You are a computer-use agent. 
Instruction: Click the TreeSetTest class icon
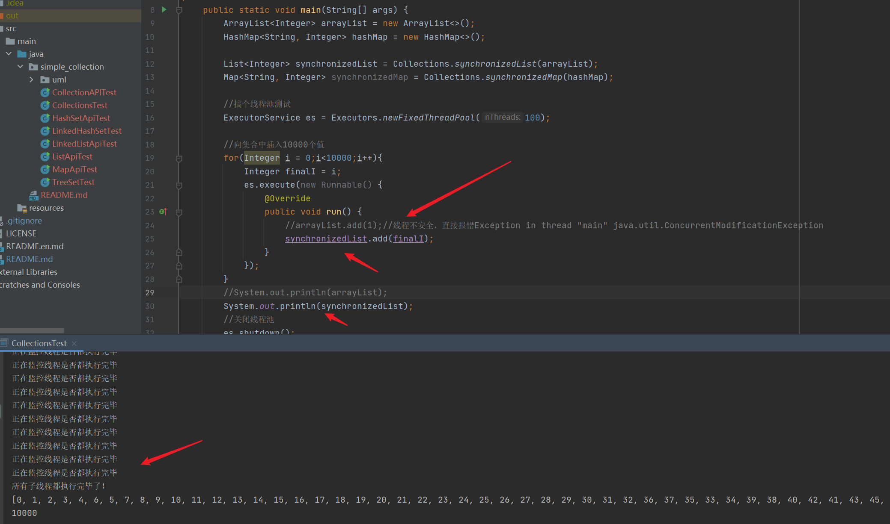(x=45, y=183)
